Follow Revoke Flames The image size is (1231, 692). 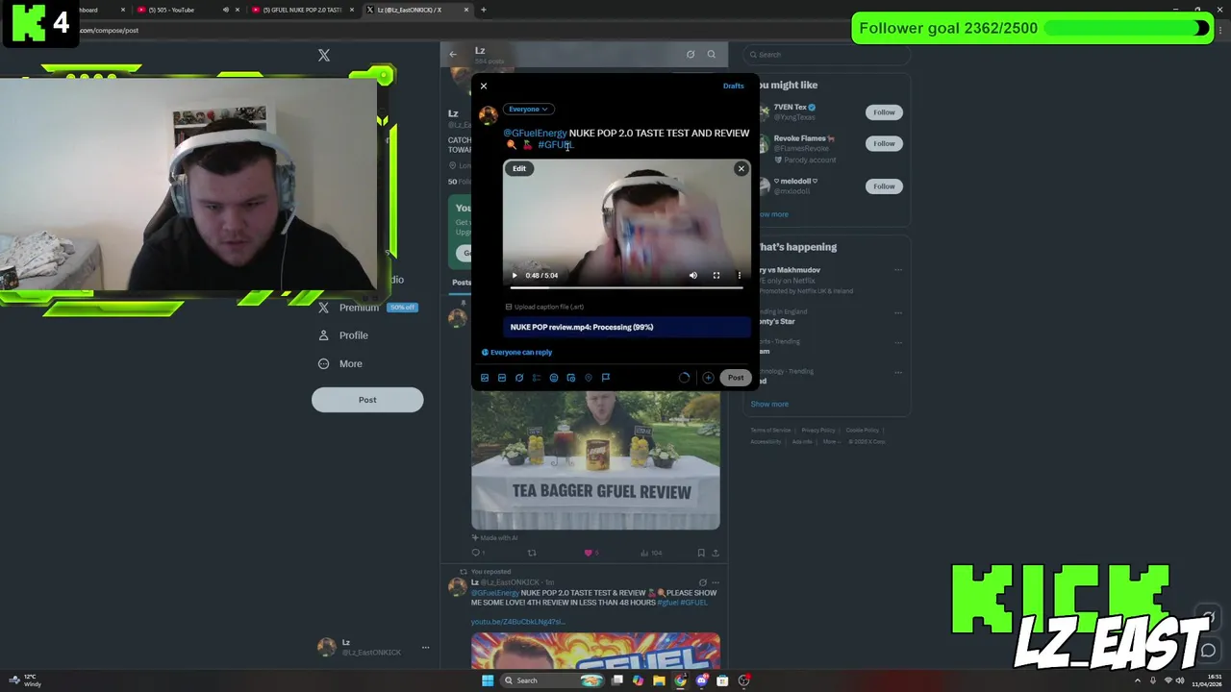(884, 143)
